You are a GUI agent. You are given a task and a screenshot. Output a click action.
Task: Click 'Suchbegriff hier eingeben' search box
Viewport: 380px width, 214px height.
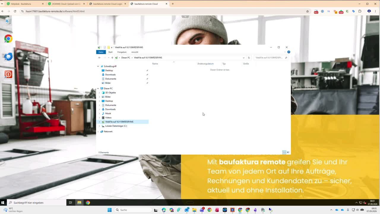(37, 203)
